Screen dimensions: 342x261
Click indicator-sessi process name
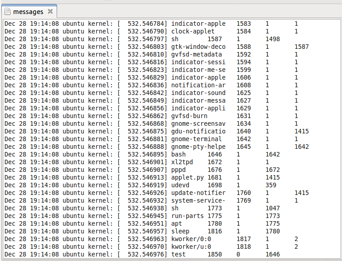click(198, 62)
